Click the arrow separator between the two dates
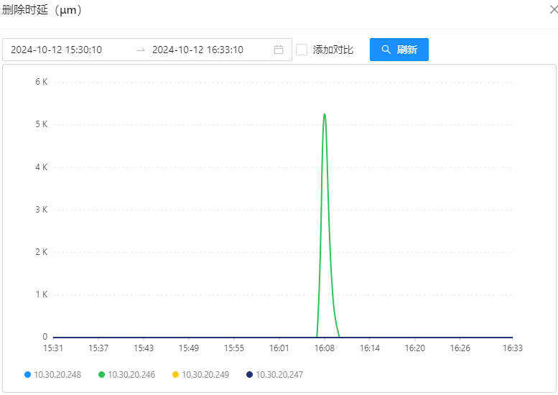 [141, 50]
